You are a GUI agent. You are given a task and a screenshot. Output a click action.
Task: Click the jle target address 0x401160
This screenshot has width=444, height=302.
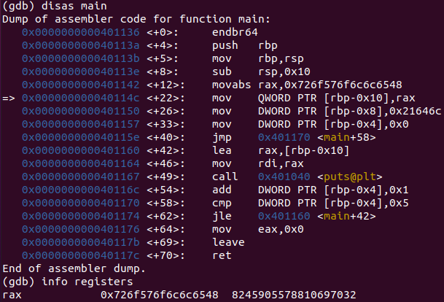click(284, 216)
